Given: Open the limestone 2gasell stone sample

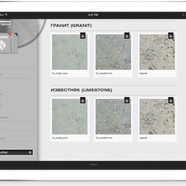Looking at the screenshot, I should coord(157,117).
